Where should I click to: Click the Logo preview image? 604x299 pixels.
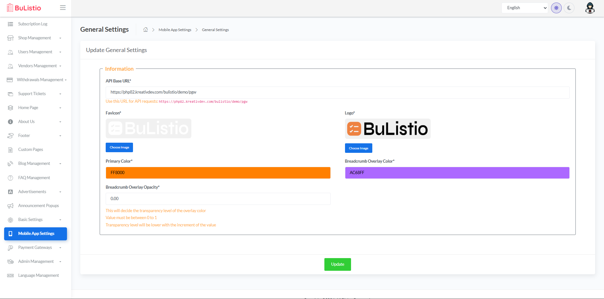pyautogui.click(x=388, y=129)
